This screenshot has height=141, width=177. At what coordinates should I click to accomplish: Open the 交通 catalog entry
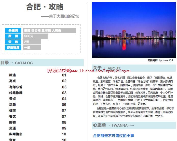pos(12,128)
